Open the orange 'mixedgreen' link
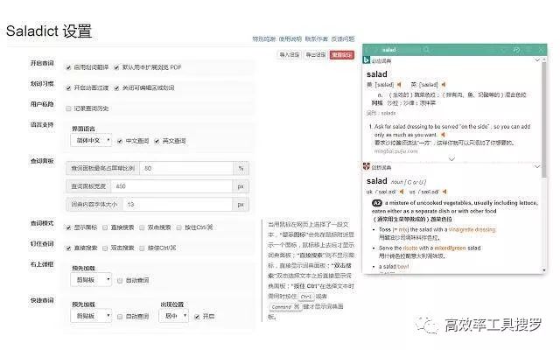Screen dimensions: 560x350 [451, 248]
